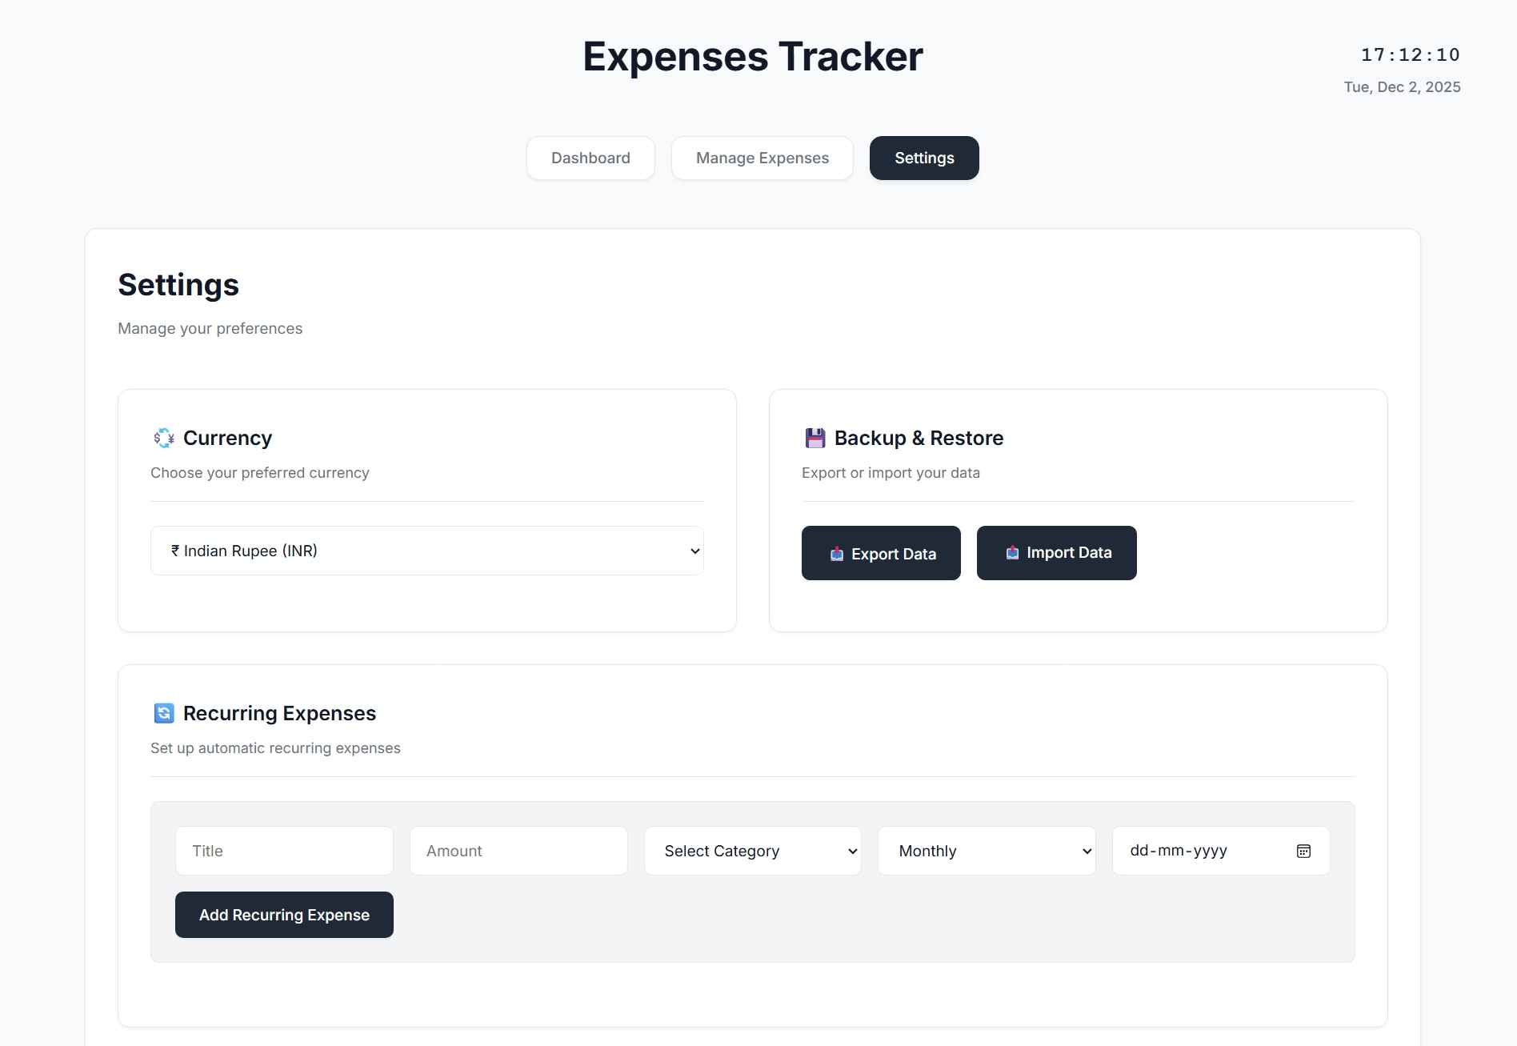Open the calendar icon in the date field
The height and width of the screenshot is (1046, 1517).
click(1303, 851)
